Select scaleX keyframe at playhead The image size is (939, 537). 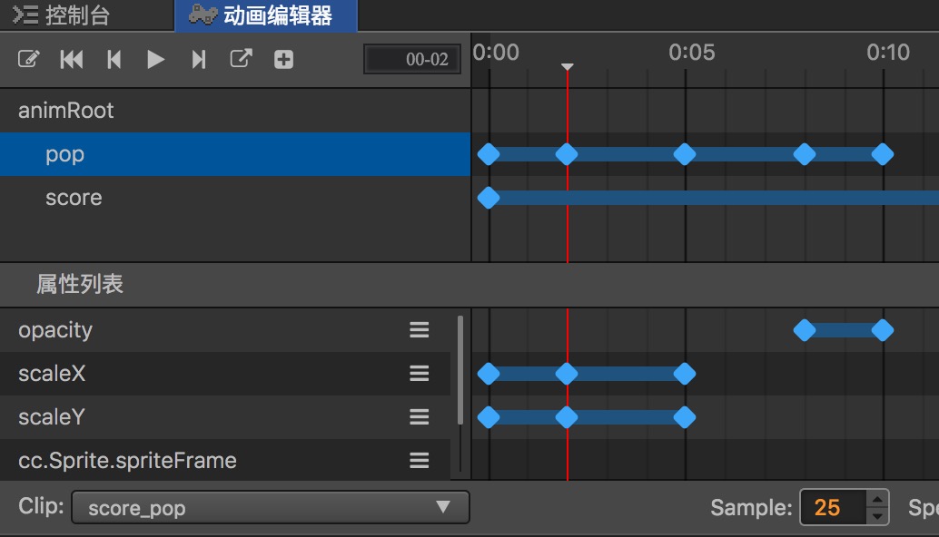point(567,374)
